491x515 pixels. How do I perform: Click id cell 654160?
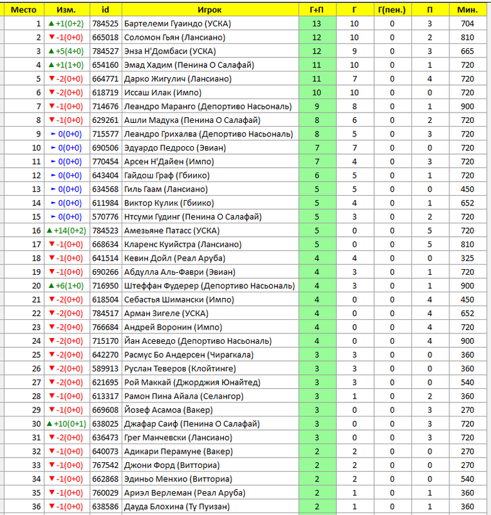tap(105, 65)
